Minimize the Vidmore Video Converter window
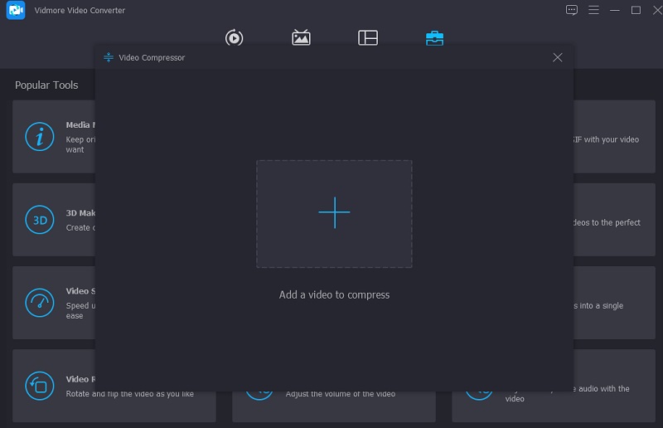 tap(614, 10)
